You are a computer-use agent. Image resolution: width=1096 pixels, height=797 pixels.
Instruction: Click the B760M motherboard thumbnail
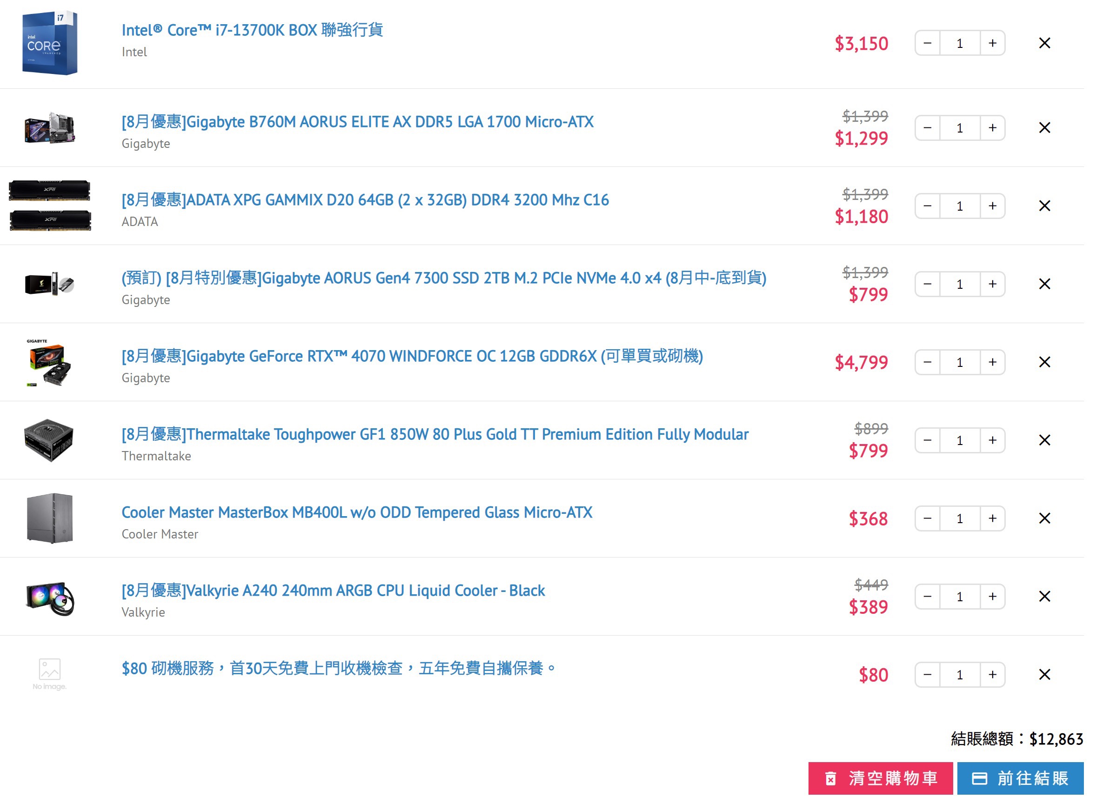pyautogui.click(x=50, y=129)
